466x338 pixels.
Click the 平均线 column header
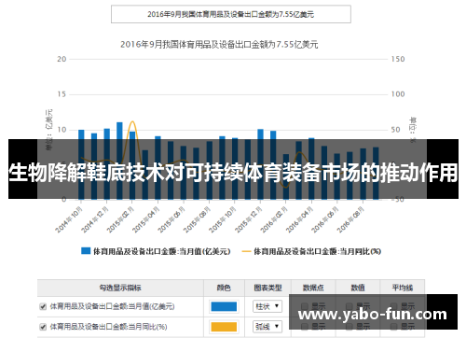click(x=403, y=288)
